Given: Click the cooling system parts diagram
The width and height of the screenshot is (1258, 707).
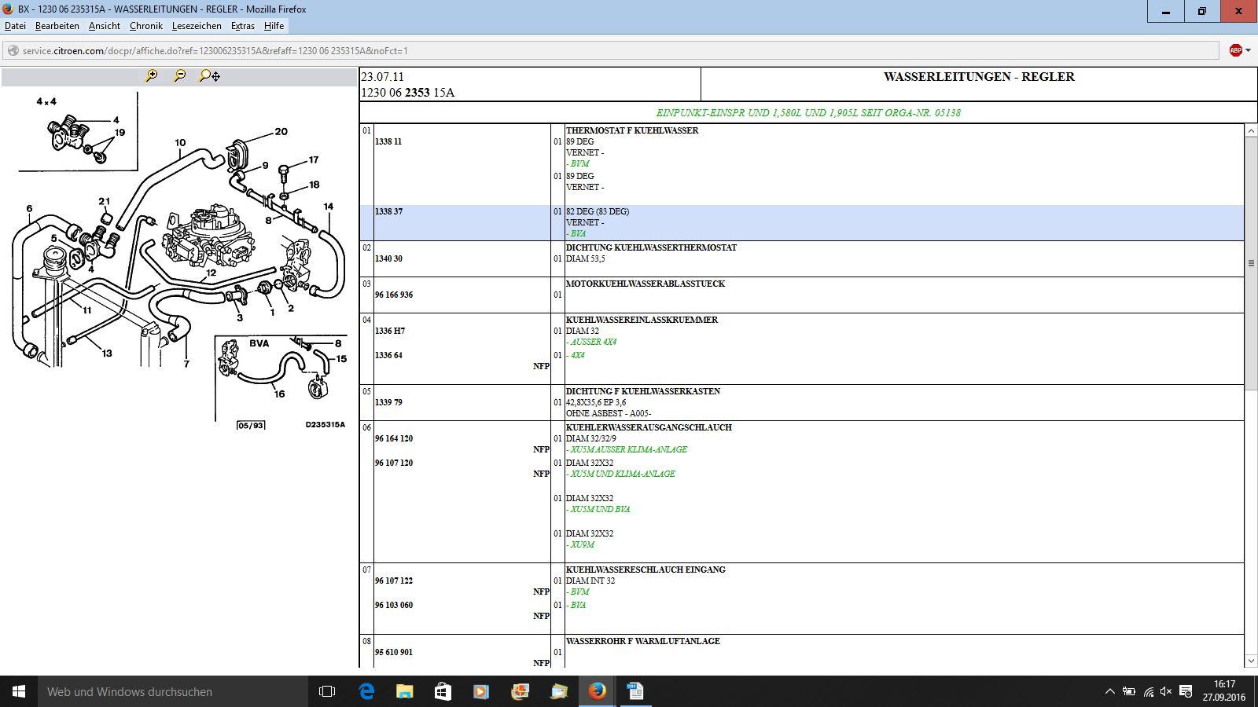Looking at the screenshot, I should tap(179, 261).
